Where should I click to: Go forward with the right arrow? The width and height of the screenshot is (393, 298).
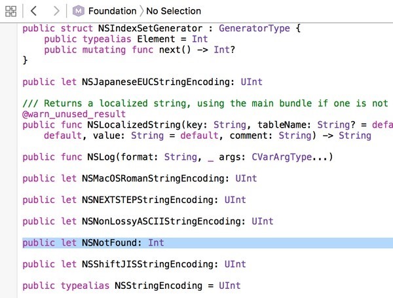(56, 10)
